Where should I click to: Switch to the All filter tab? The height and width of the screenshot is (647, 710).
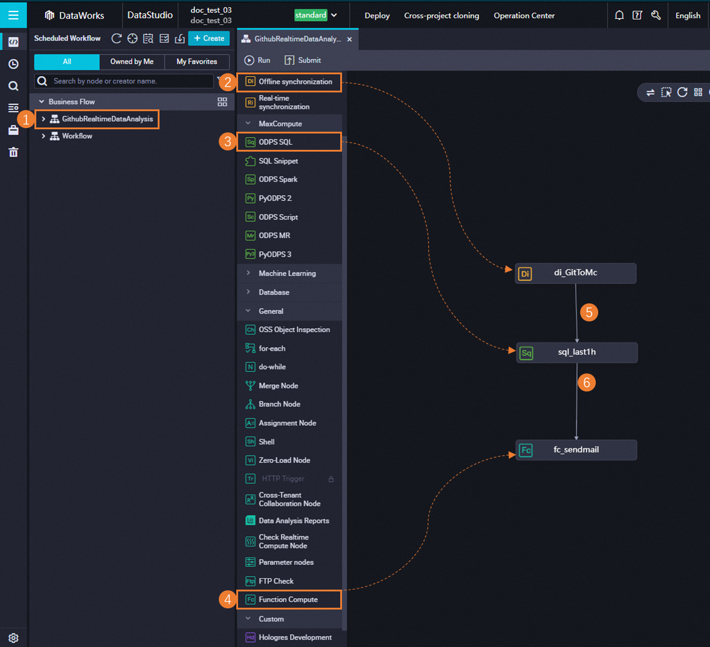(x=67, y=62)
